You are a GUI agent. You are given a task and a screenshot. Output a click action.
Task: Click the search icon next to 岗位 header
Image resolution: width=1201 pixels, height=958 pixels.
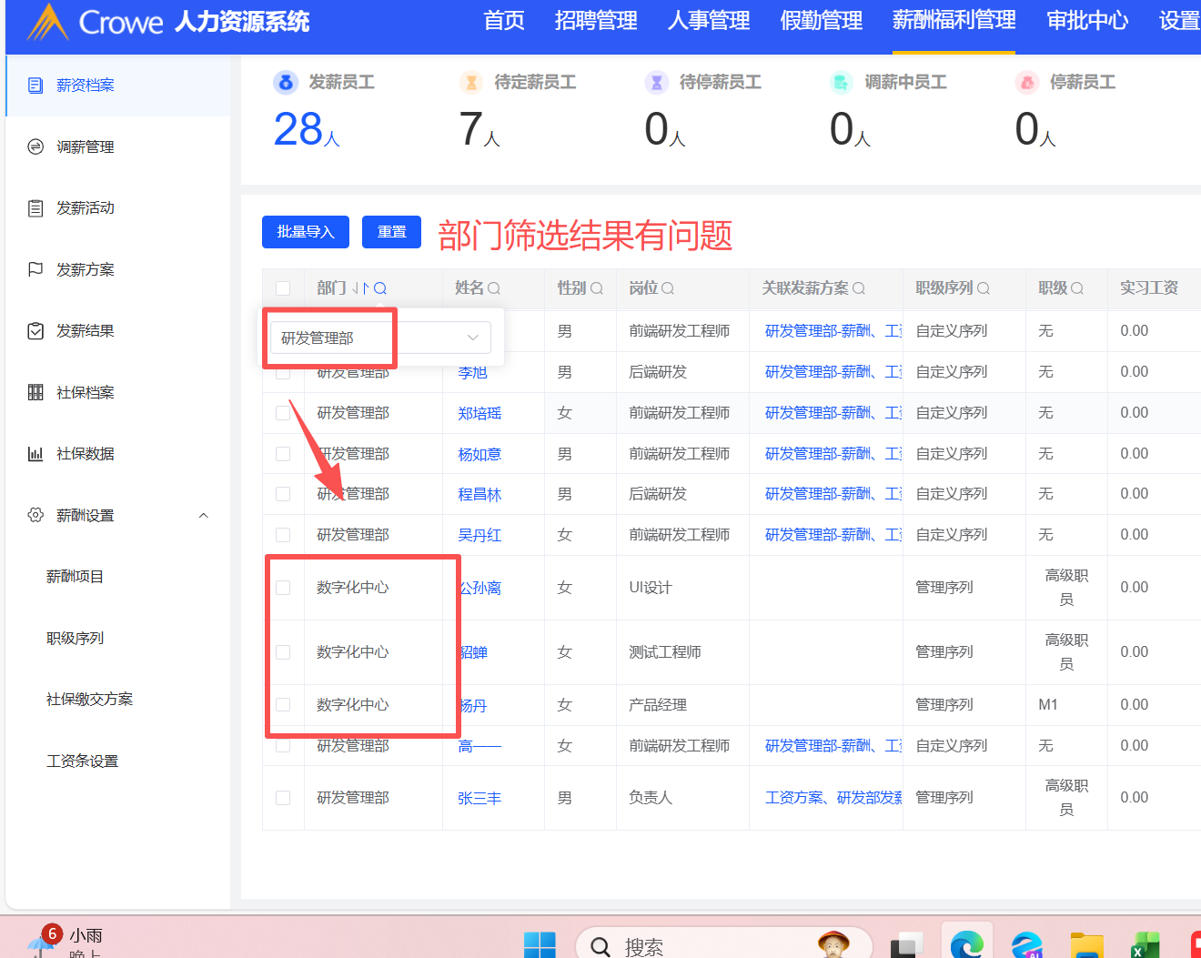(x=668, y=288)
